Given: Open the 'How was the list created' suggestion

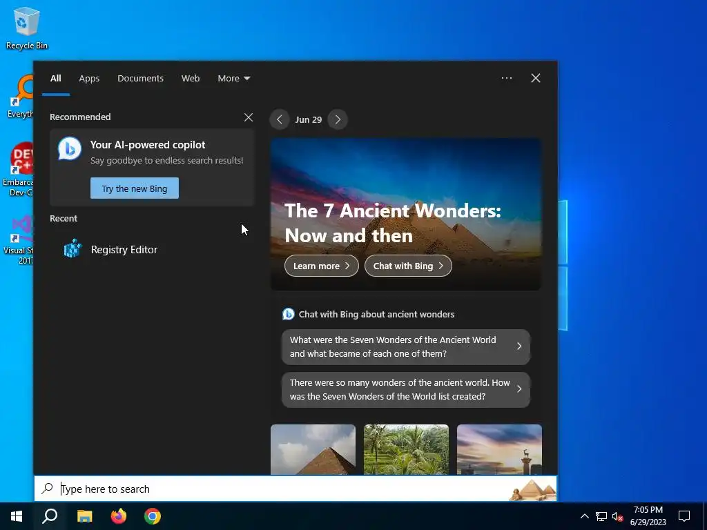Looking at the screenshot, I should pyautogui.click(x=406, y=389).
